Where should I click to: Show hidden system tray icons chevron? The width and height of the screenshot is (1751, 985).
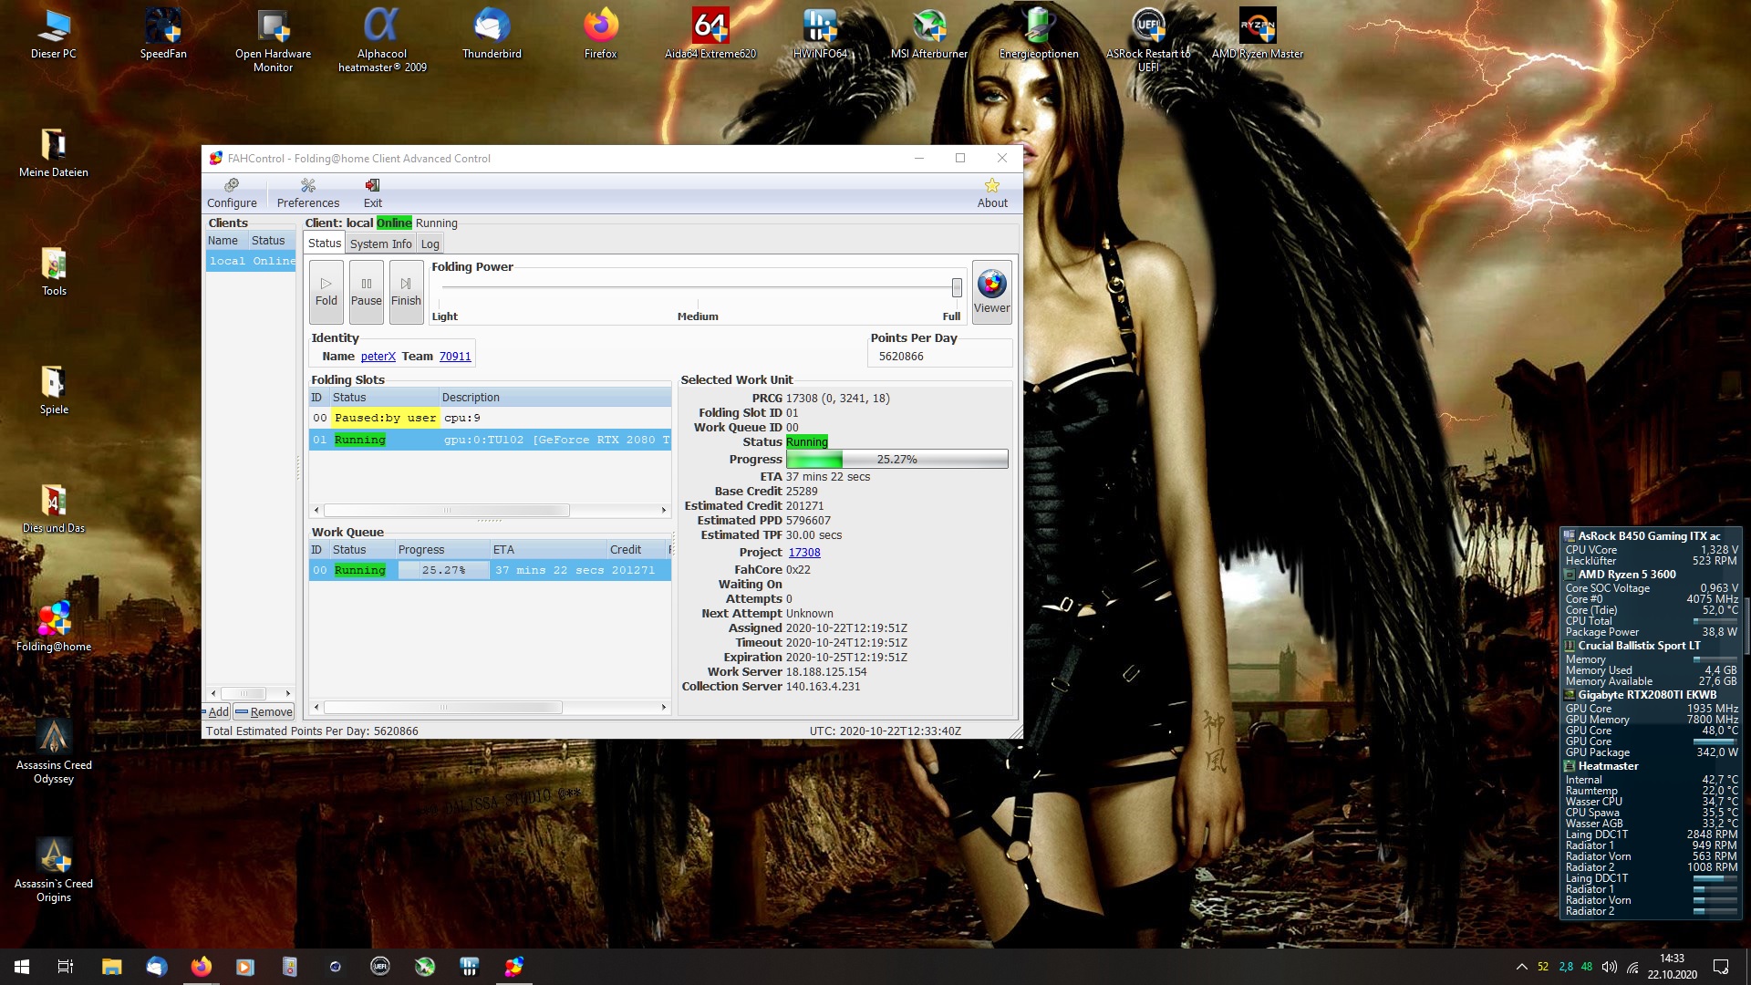pyautogui.click(x=1521, y=967)
